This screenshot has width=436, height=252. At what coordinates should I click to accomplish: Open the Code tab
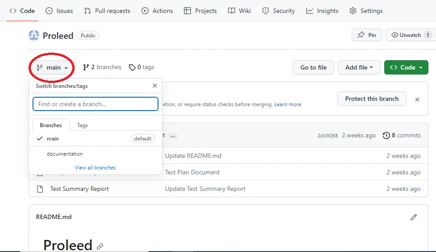22,11
